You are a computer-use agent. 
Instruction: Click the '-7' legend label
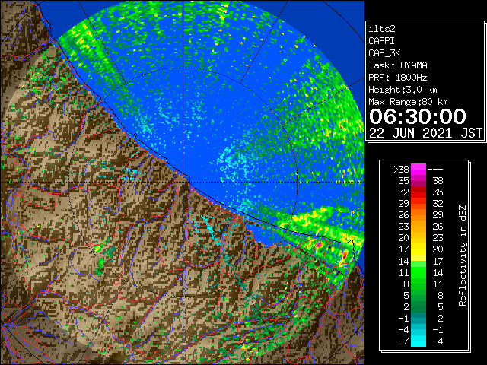[x=403, y=341]
